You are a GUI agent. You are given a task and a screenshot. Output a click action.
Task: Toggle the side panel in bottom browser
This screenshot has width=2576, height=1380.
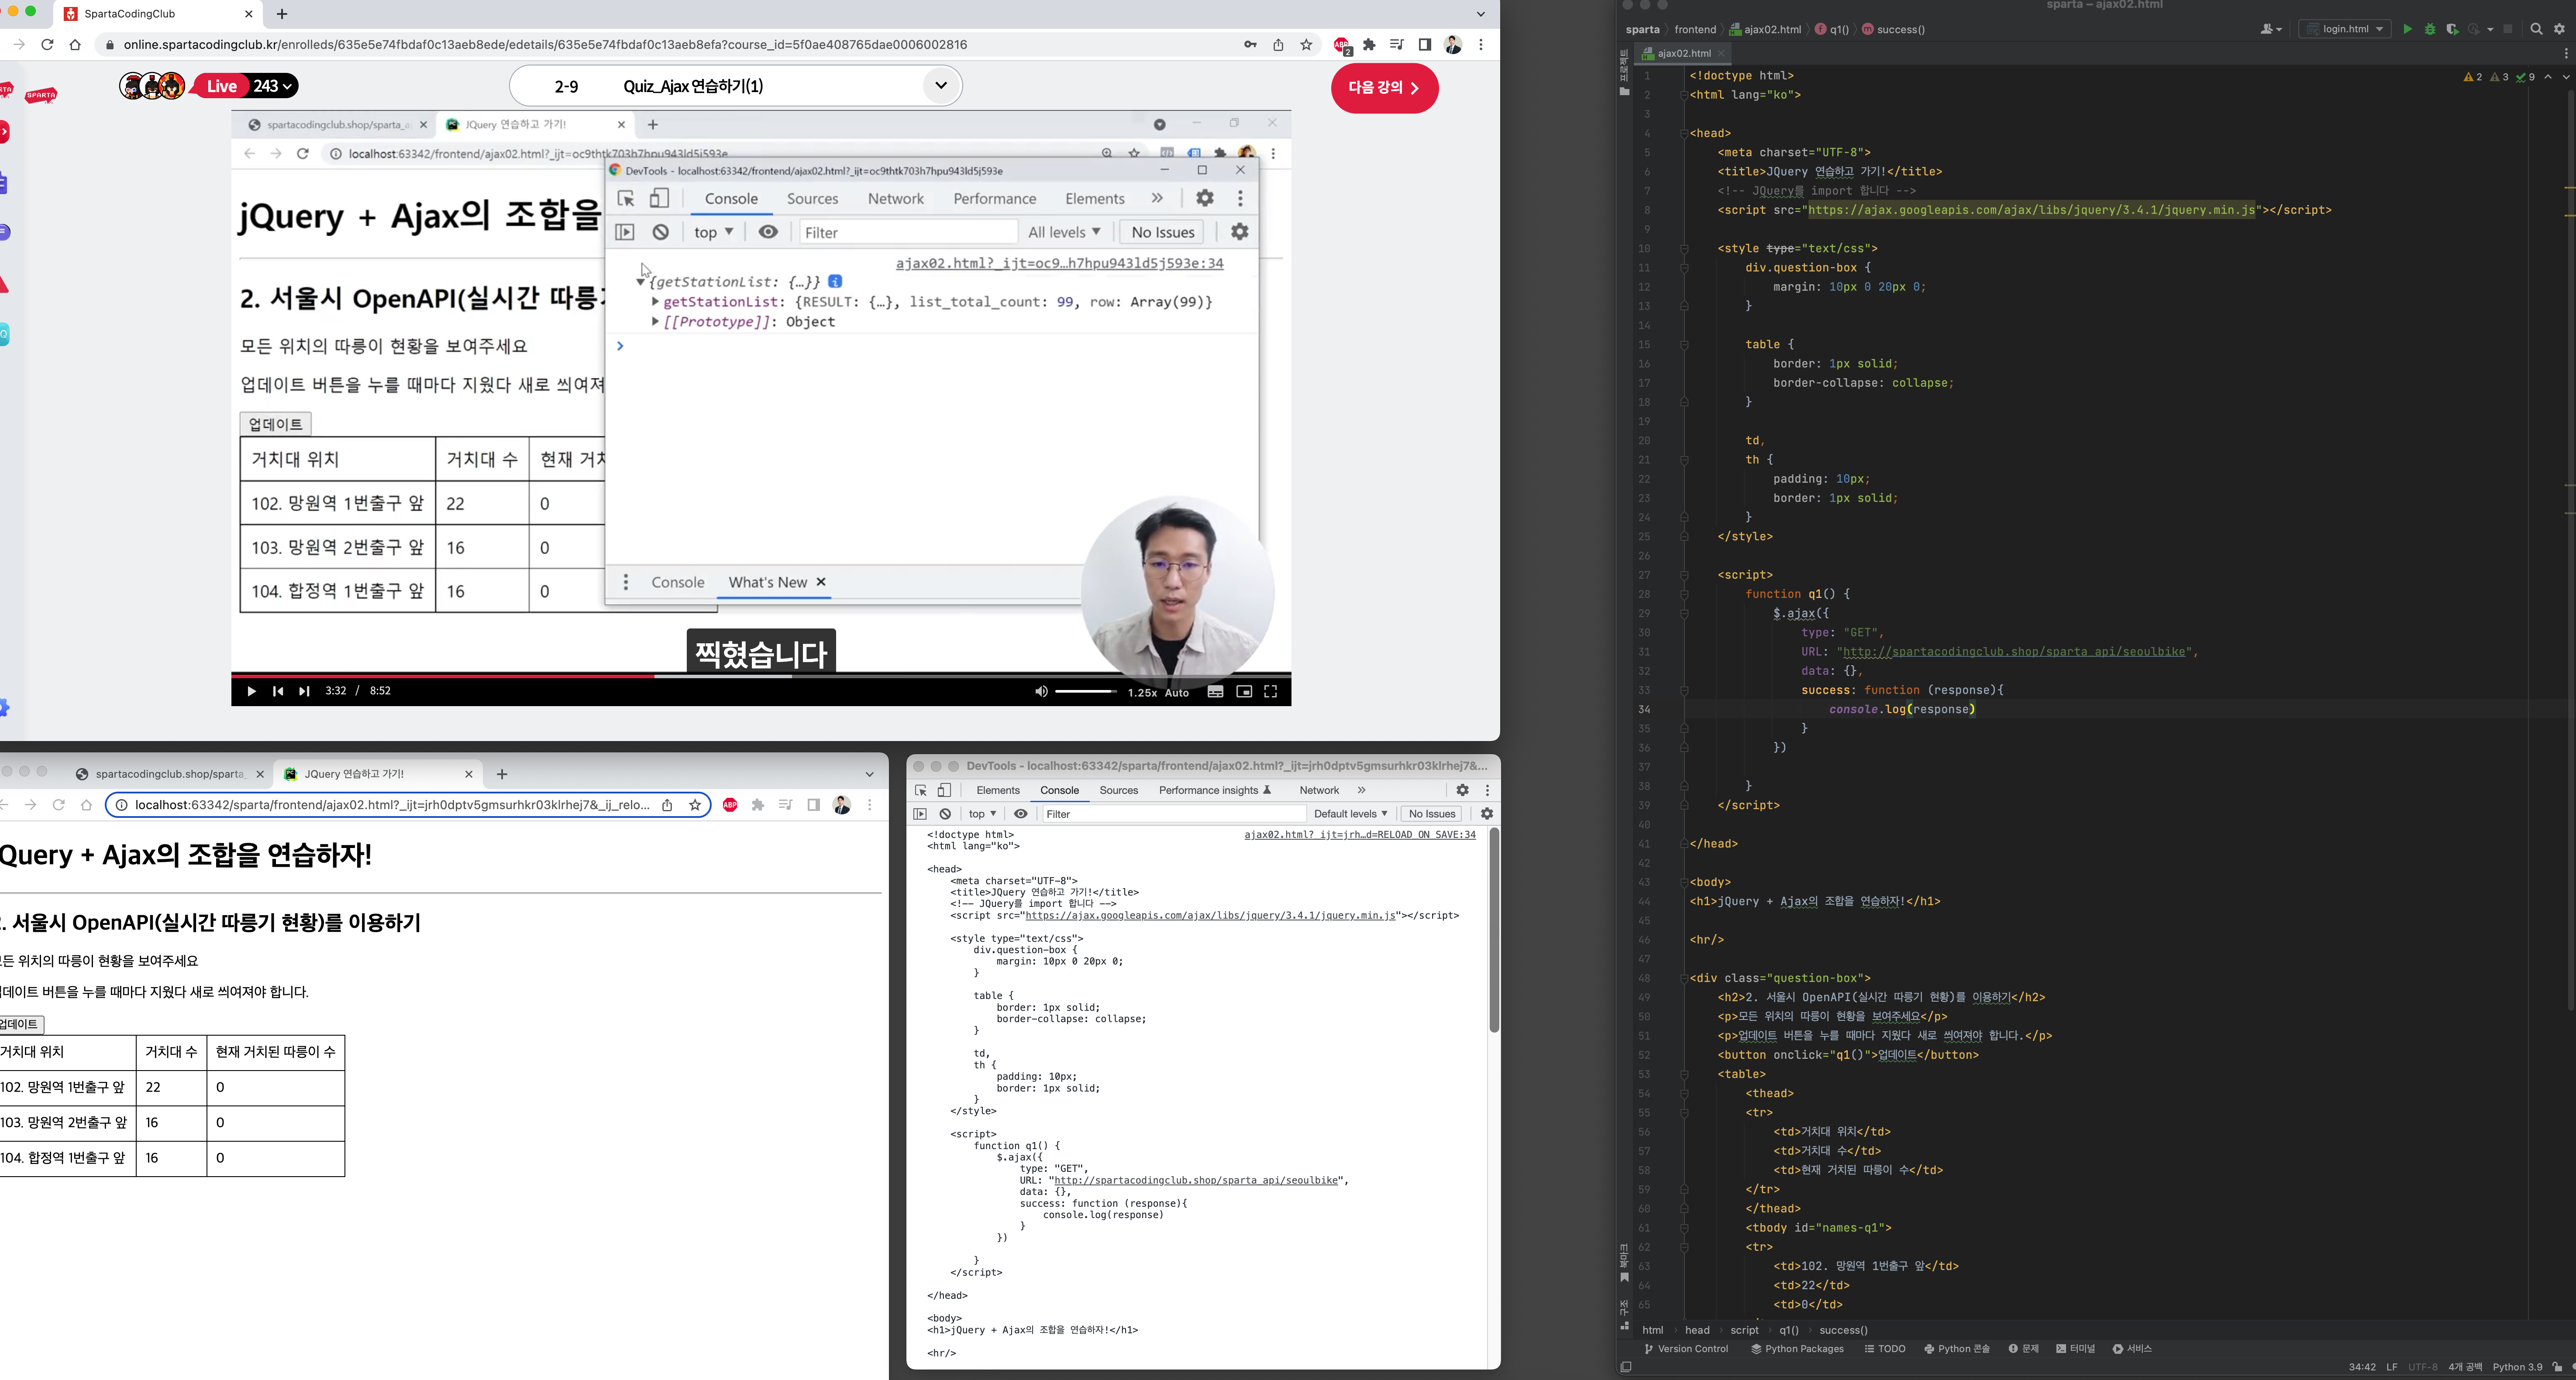pyautogui.click(x=814, y=805)
